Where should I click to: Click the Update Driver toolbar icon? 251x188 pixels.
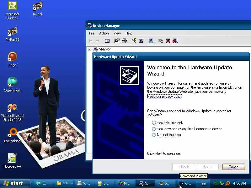click(x=160, y=41)
